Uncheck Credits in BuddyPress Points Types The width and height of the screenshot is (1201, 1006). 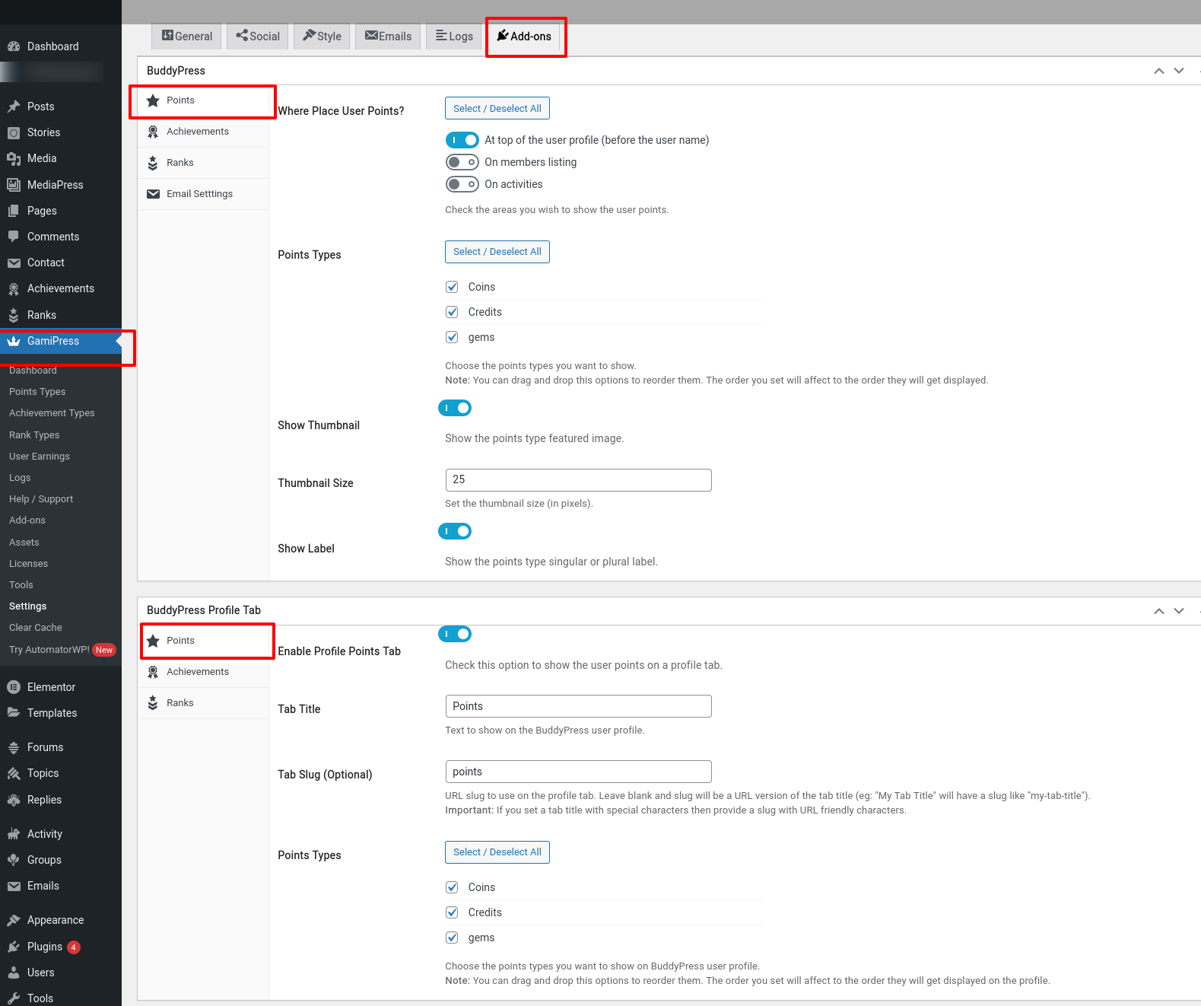click(x=452, y=312)
